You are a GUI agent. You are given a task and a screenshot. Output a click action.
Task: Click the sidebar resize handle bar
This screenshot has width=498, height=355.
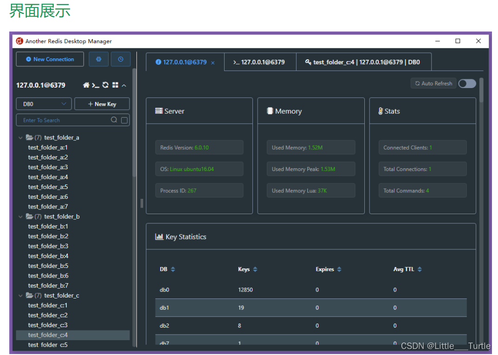click(142, 203)
